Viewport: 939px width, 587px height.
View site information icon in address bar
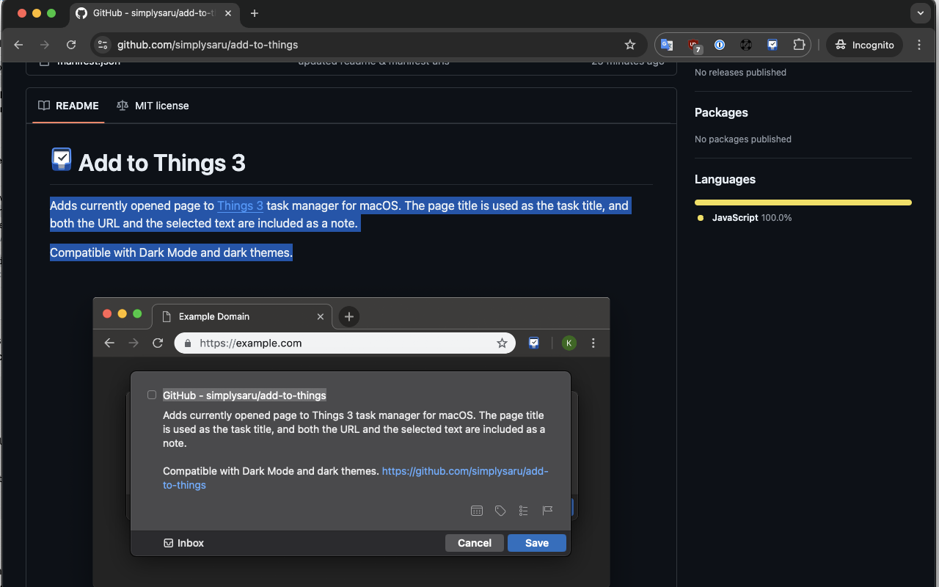[x=103, y=45]
